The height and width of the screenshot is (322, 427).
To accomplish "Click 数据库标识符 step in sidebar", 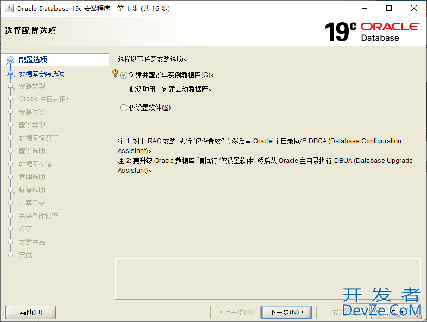I will [38, 138].
